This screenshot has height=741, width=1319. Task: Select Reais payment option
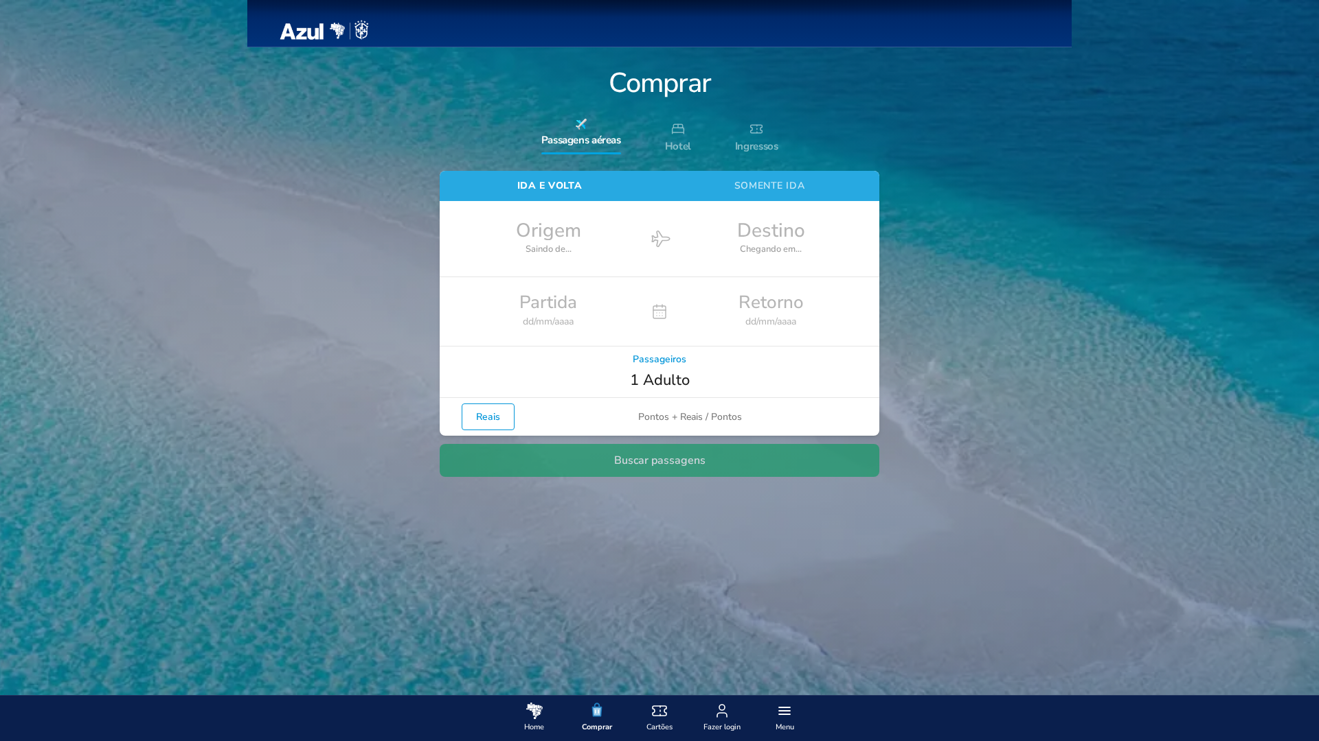tap(488, 416)
